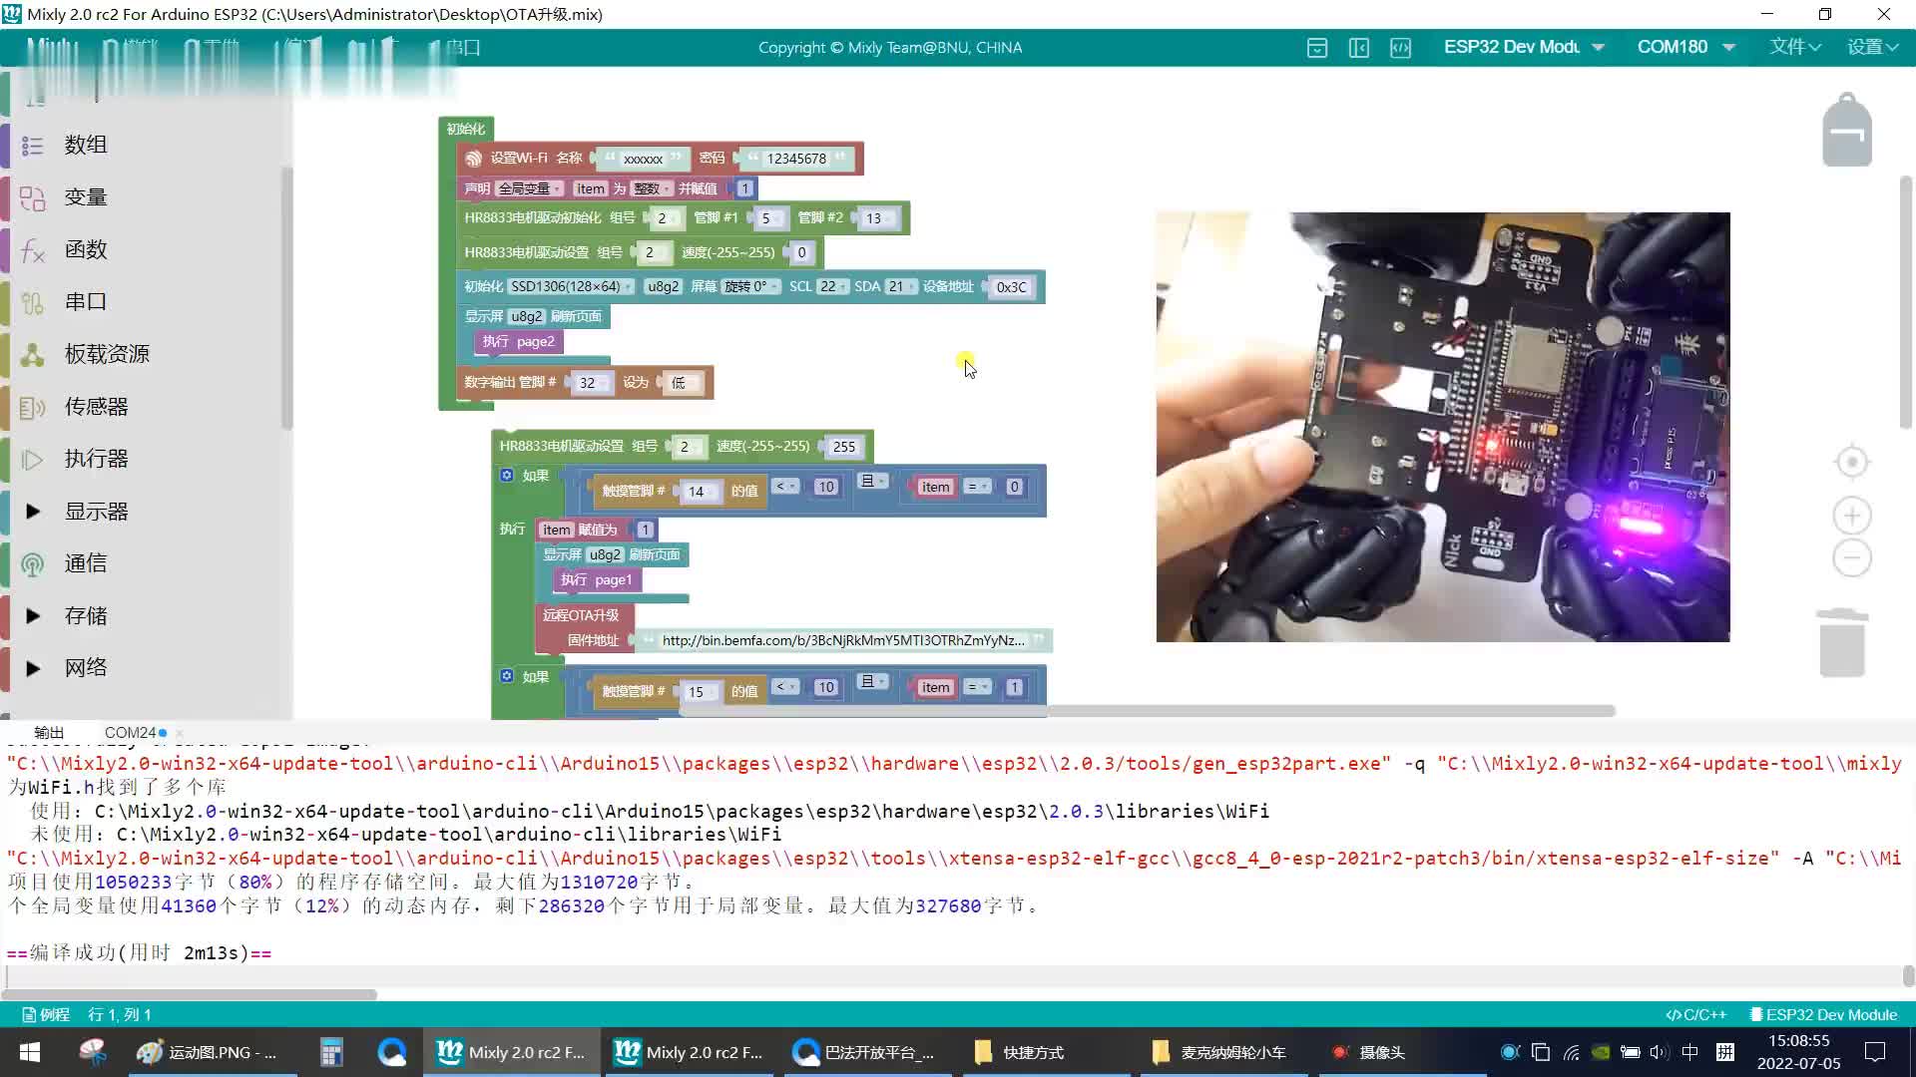Viewport: 1916px width, 1077px height.
Task: Click the 行 1, 列 1 status text
Action: pyautogui.click(x=120, y=1014)
